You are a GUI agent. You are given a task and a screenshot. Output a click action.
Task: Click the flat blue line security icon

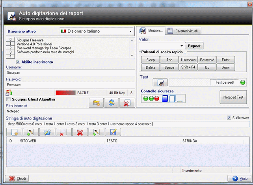pyautogui.click(x=180, y=101)
